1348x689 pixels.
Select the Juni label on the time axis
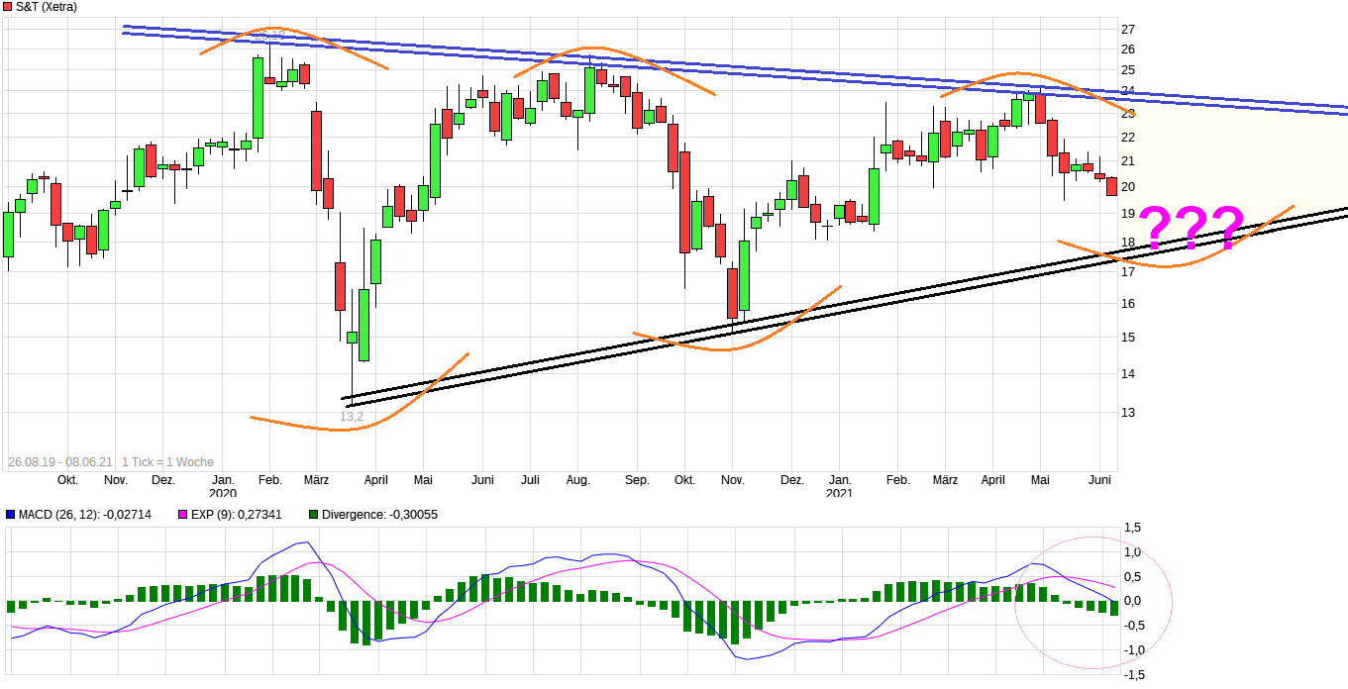point(1098,479)
